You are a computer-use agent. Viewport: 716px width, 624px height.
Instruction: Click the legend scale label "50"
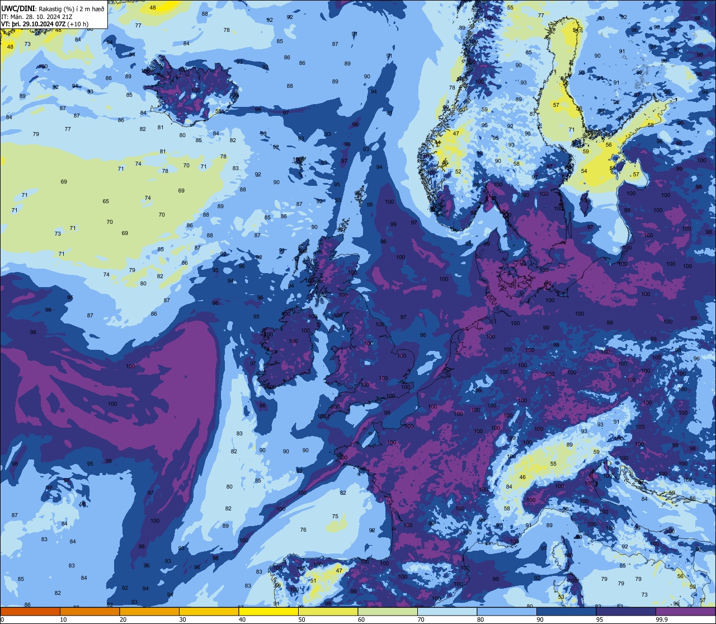302,620
